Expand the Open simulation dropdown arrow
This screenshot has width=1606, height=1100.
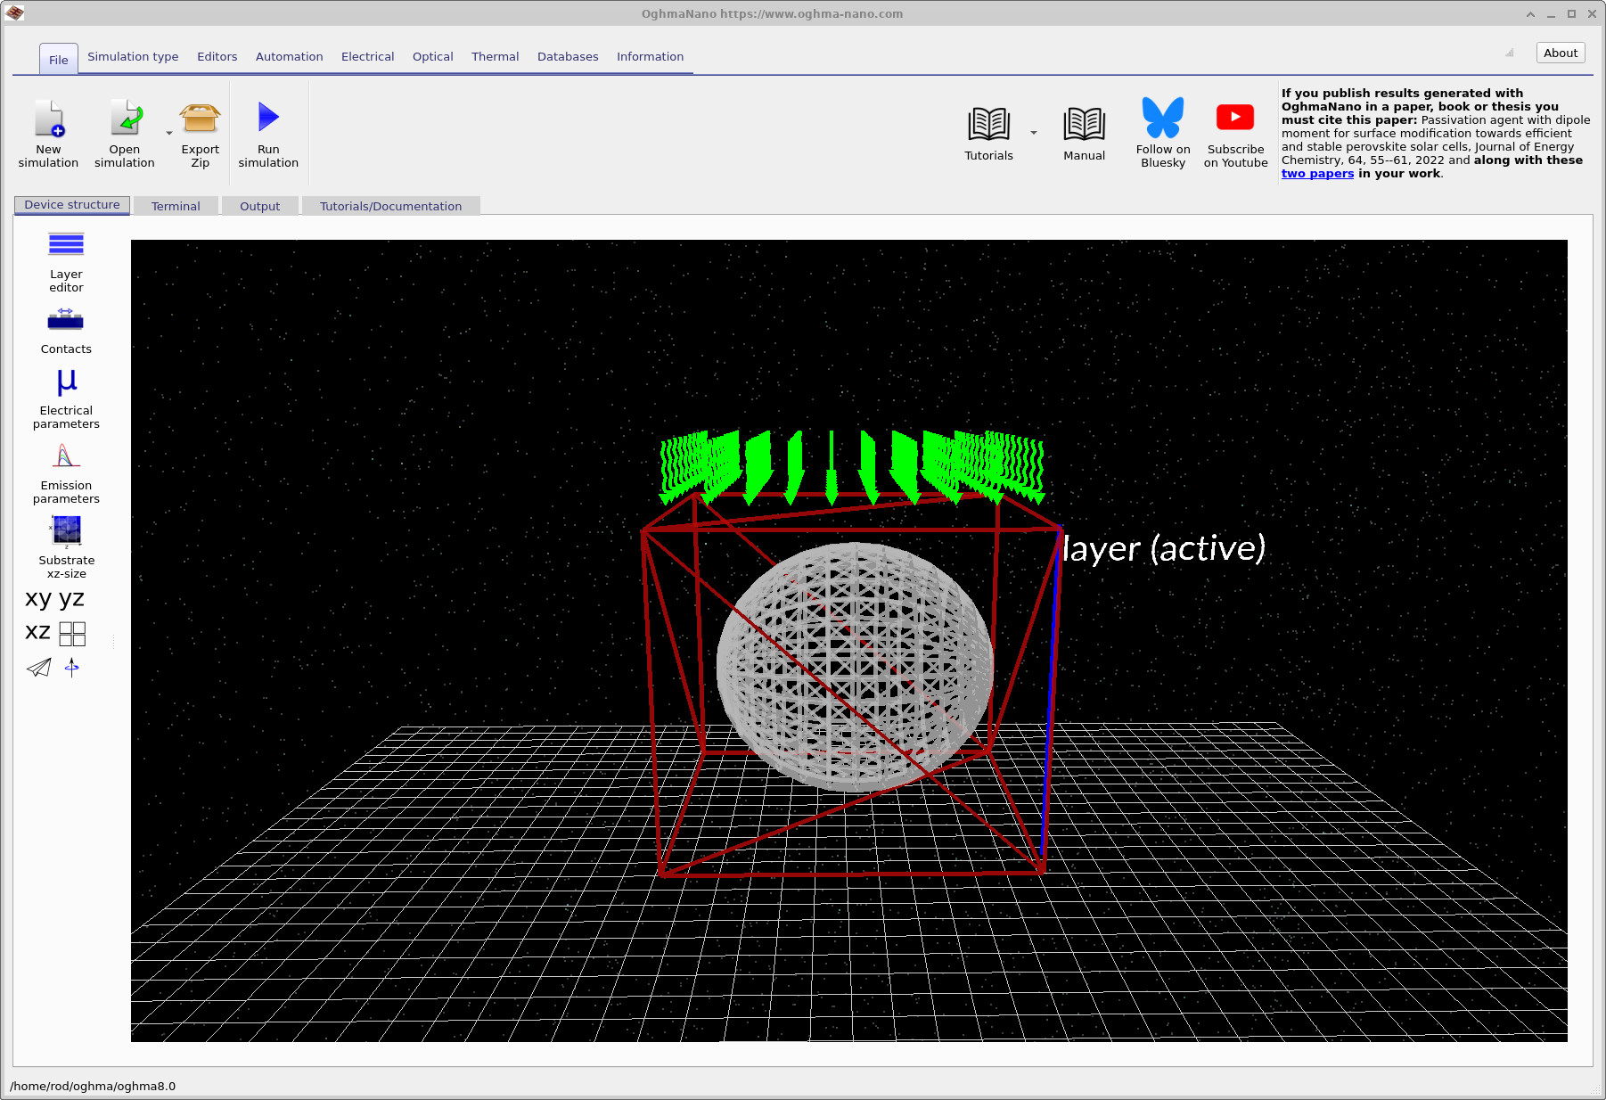tap(169, 134)
